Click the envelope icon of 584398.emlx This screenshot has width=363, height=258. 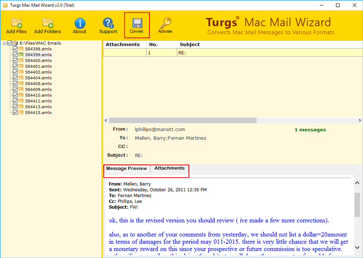[21, 49]
